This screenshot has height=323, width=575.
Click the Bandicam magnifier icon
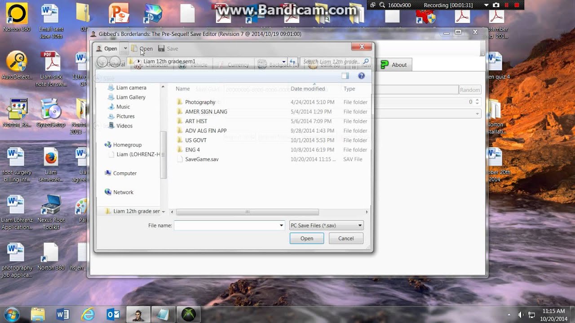click(x=382, y=5)
